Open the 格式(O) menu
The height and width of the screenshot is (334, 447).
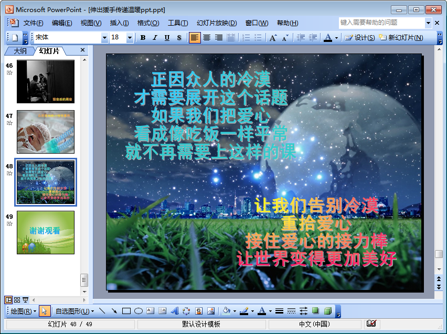(x=148, y=23)
